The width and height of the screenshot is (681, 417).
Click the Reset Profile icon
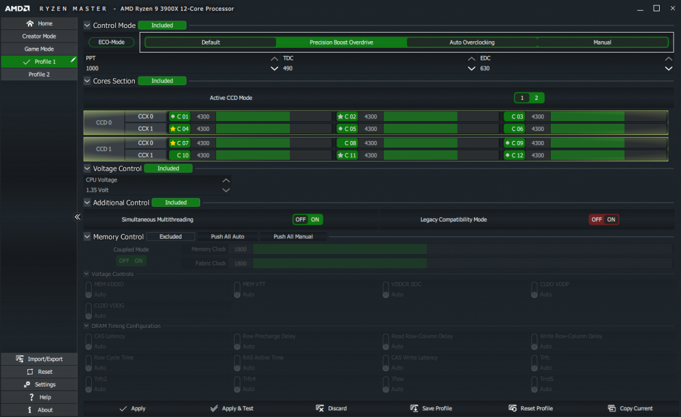(513, 408)
